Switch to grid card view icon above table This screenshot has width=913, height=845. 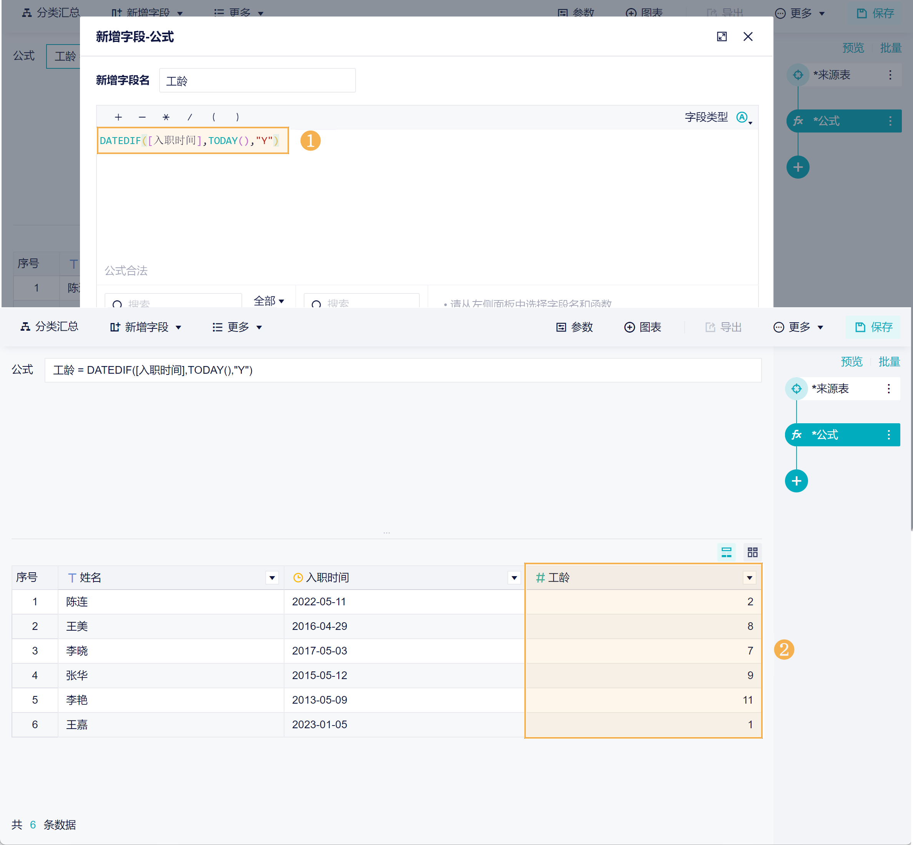752,552
